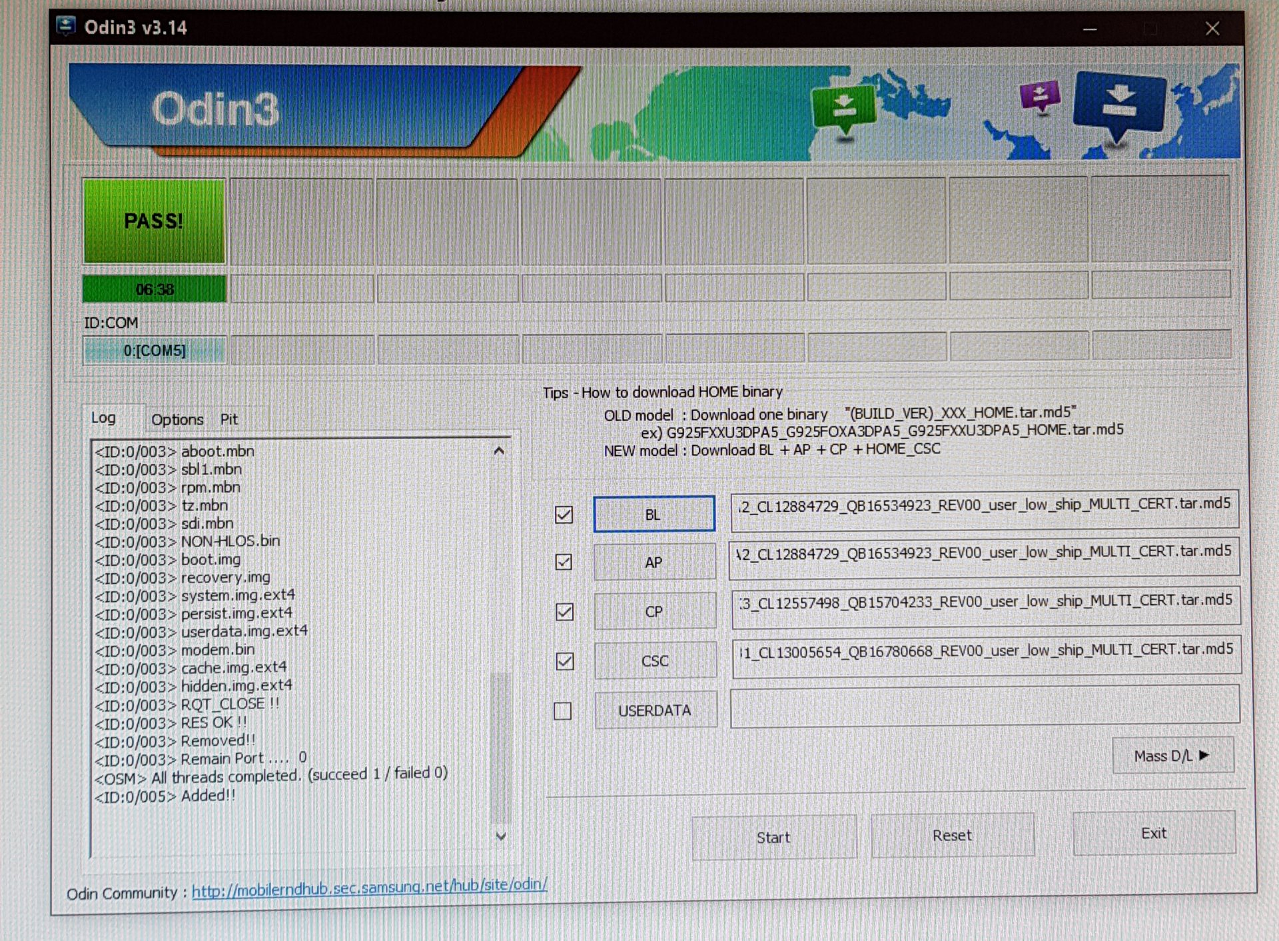Click the 0:[COM5] port box
Image resolution: width=1279 pixels, height=941 pixels.
click(155, 351)
